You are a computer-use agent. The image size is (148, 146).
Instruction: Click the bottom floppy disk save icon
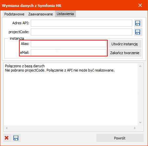[16, 138]
